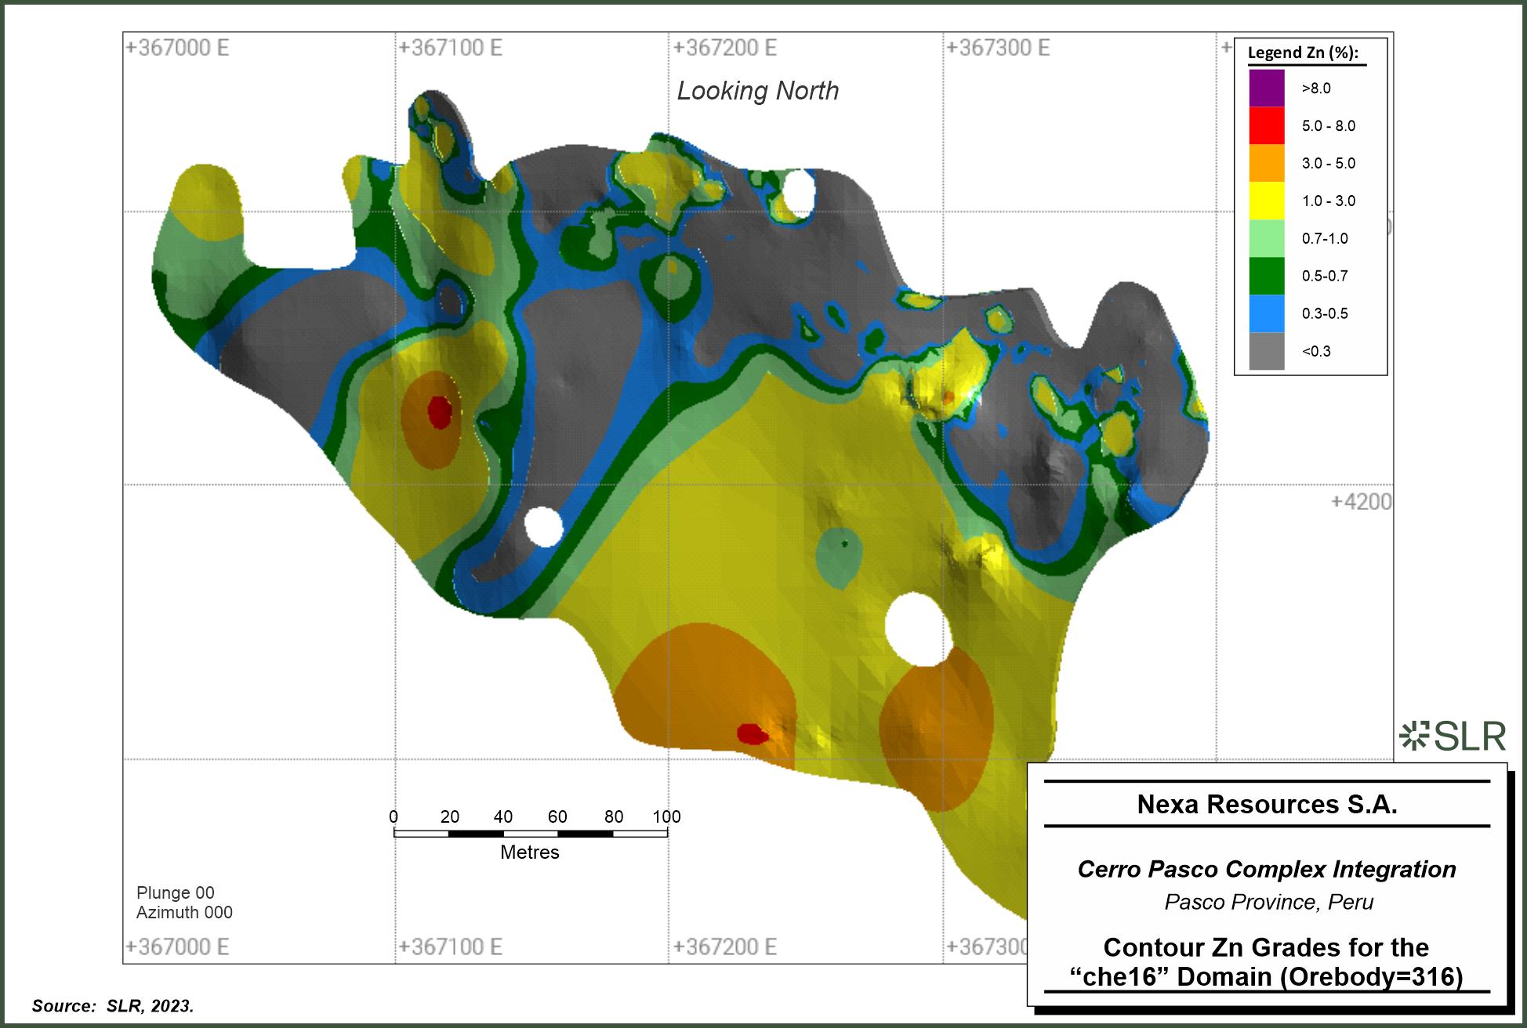Click the dark green 0.5-0.7 legend swatch

click(x=1267, y=276)
